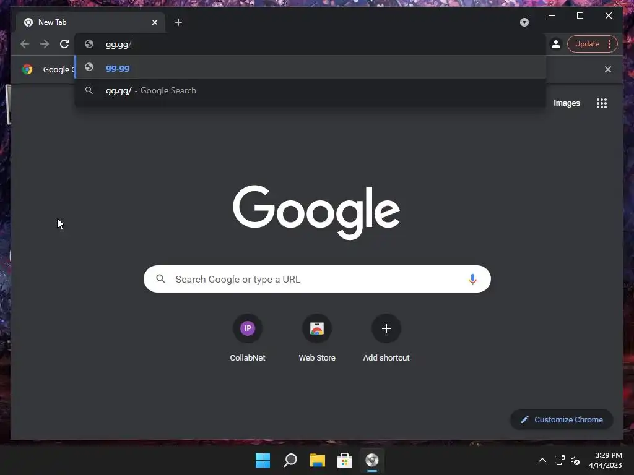The height and width of the screenshot is (475, 634).
Task: Open the profile avatar menu
Action: (x=556, y=44)
